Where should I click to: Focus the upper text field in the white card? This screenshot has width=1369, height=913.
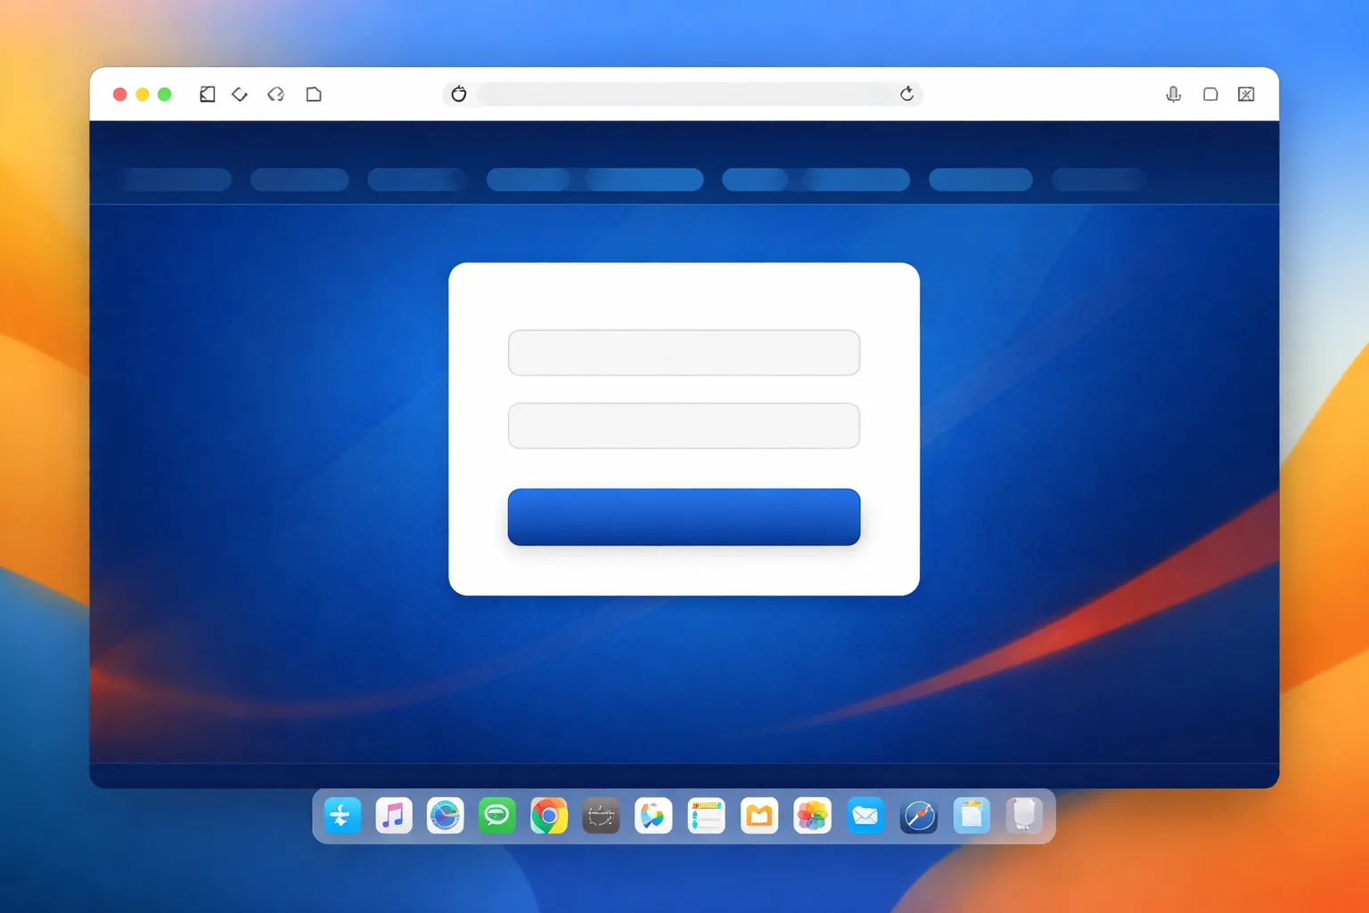click(684, 353)
